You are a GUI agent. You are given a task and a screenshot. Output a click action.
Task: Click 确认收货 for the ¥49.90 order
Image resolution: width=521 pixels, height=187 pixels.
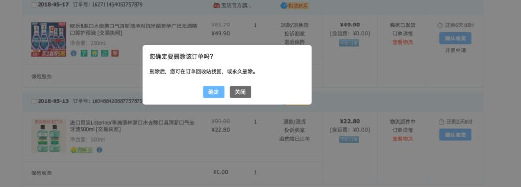pos(455,38)
